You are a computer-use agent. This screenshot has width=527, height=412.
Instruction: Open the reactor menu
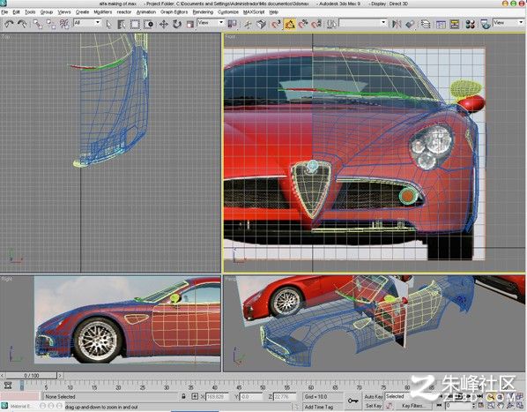point(124,11)
